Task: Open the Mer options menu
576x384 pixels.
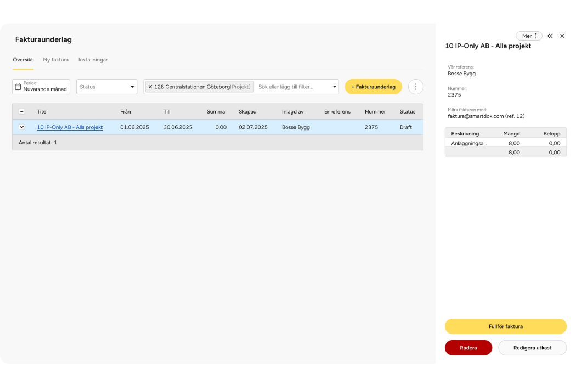Action: pyautogui.click(x=529, y=36)
